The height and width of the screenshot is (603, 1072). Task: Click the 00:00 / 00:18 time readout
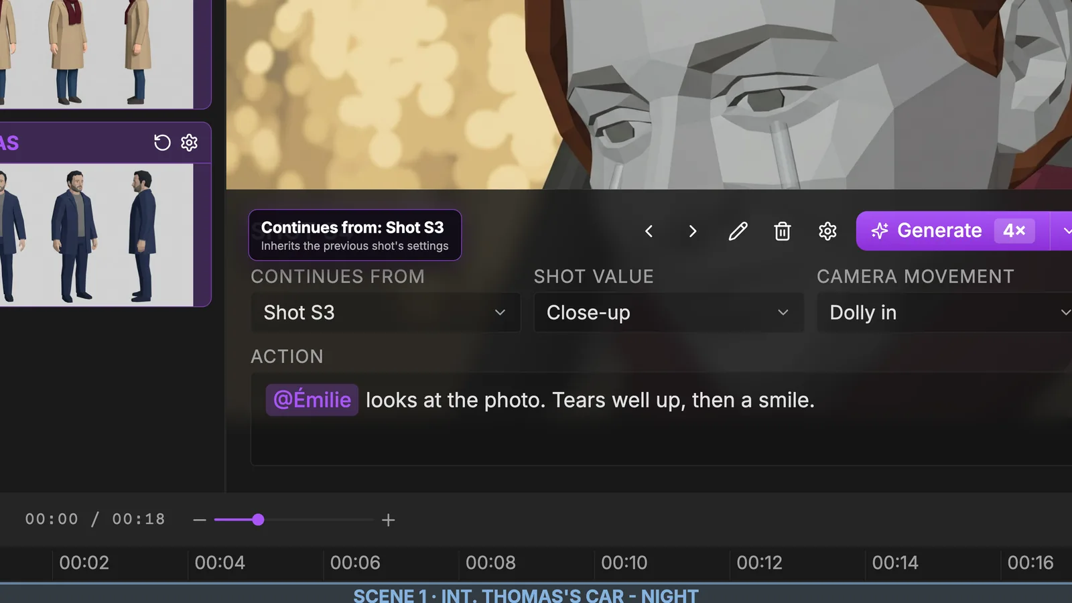pyautogui.click(x=95, y=519)
